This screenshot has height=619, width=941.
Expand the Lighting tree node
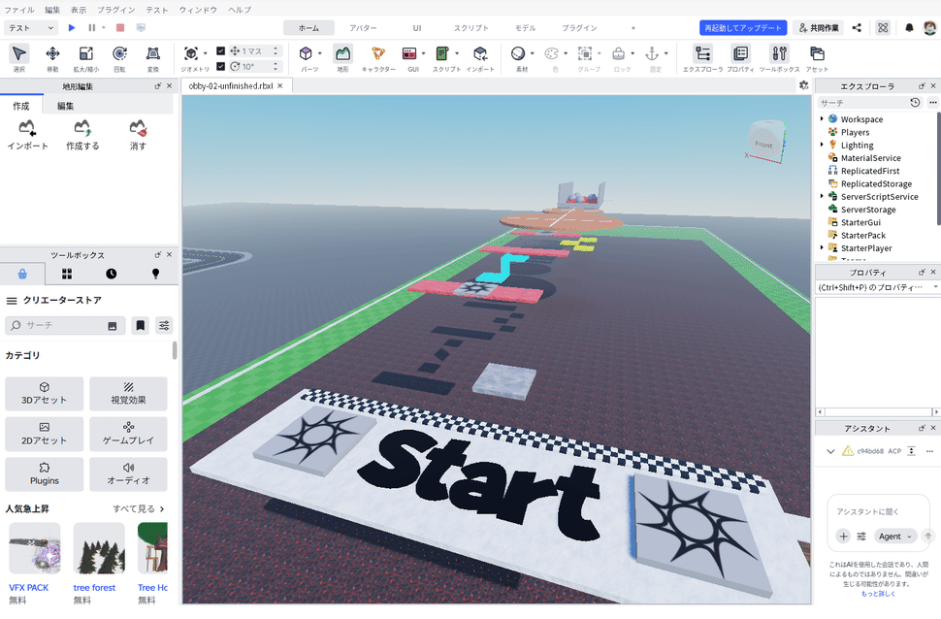(x=822, y=145)
